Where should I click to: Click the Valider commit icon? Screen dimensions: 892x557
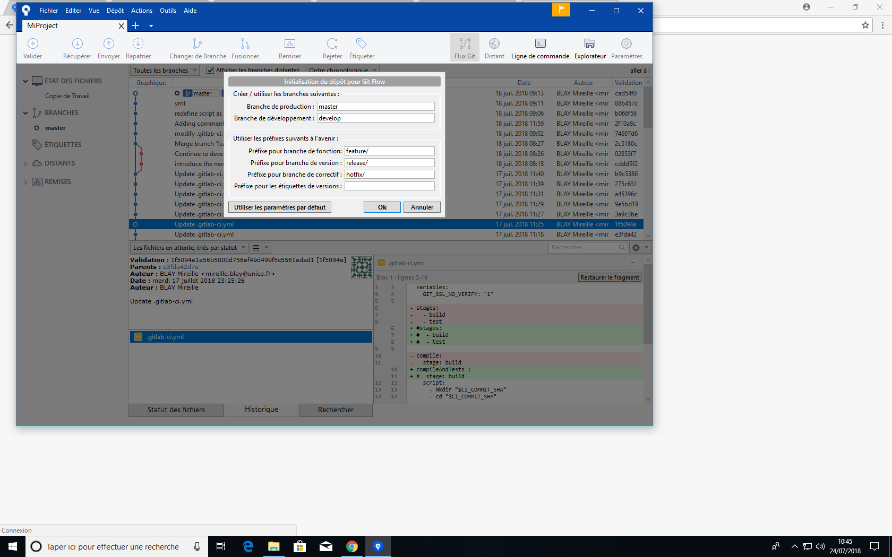pyautogui.click(x=32, y=44)
